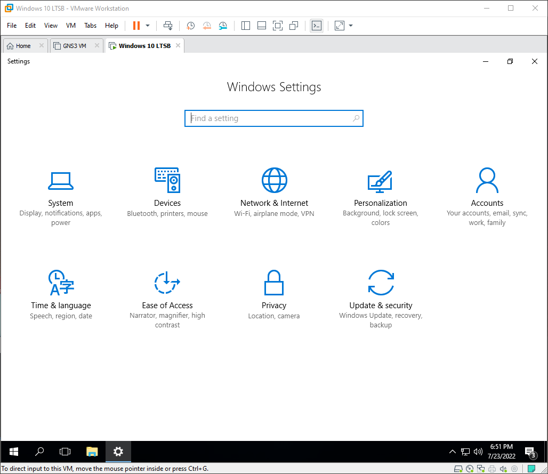Viewport: 548px width, 474px height.
Task: Toggle the console view toolbar button
Action: pyautogui.click(x=317, y=26)
